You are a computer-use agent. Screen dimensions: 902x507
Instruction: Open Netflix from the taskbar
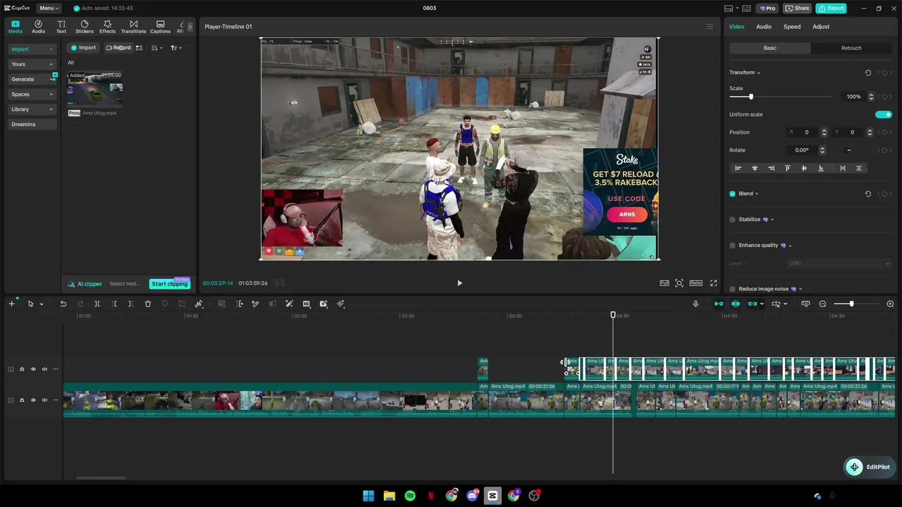[x=431, y=496]
